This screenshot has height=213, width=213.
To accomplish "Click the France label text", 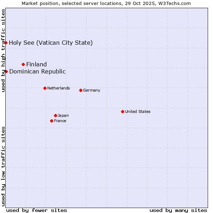I will (x=60, y=121).
